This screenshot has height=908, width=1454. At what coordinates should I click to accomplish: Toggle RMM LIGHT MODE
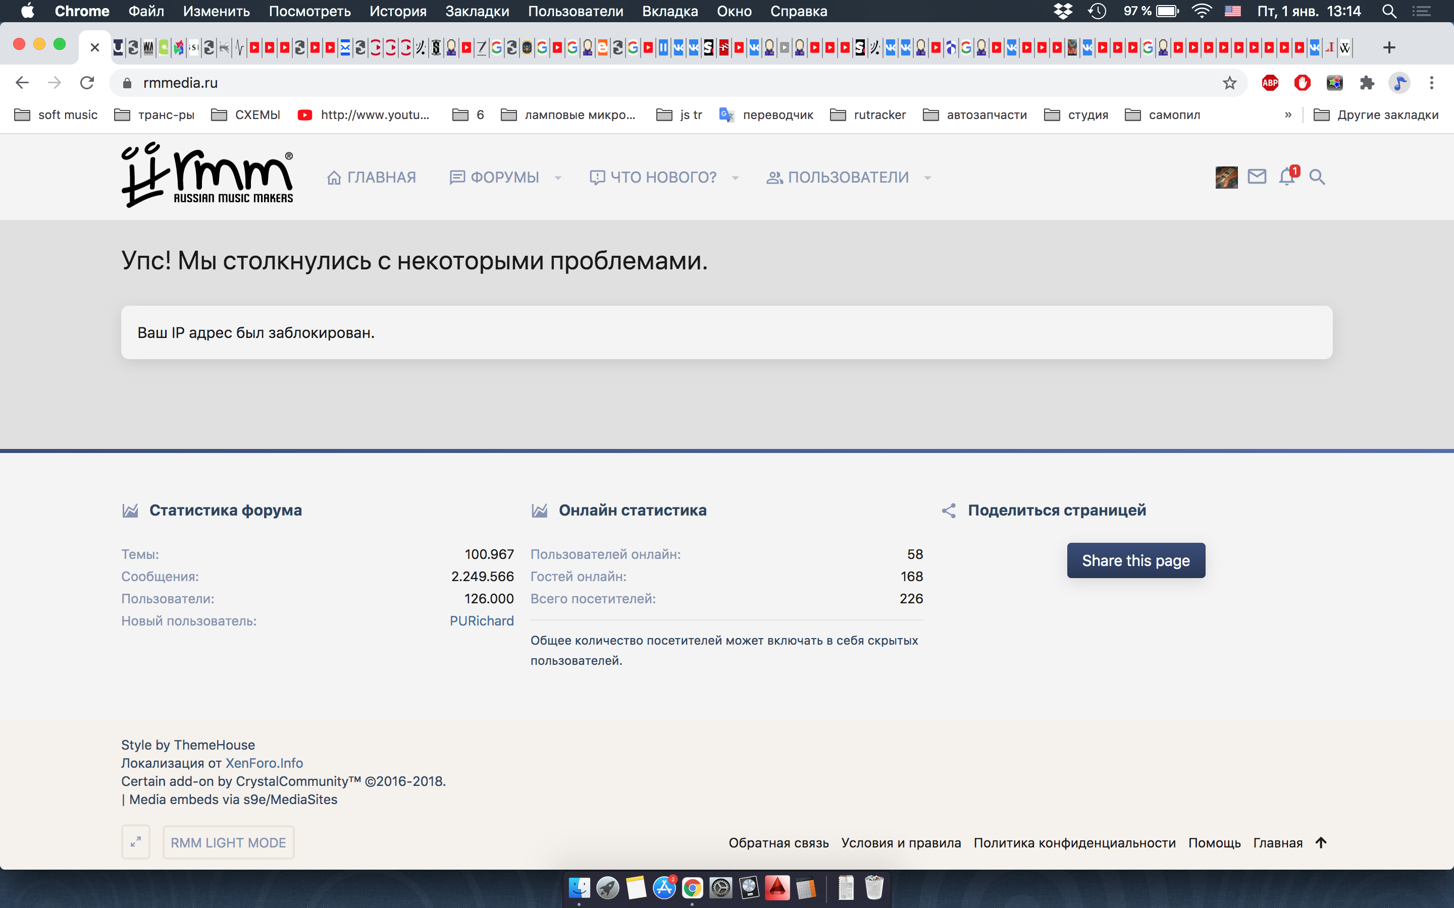click(x=228, y=842)
